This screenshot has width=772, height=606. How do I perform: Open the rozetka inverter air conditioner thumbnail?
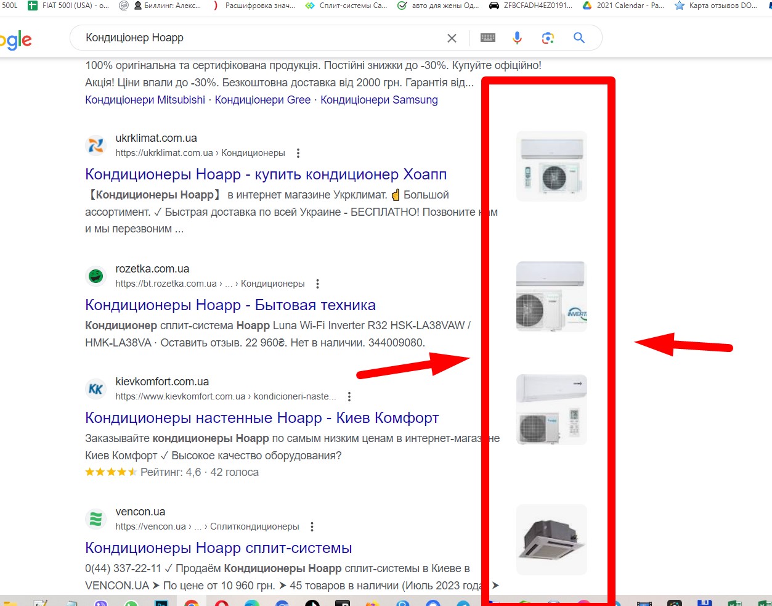click(x=551, y=297)
